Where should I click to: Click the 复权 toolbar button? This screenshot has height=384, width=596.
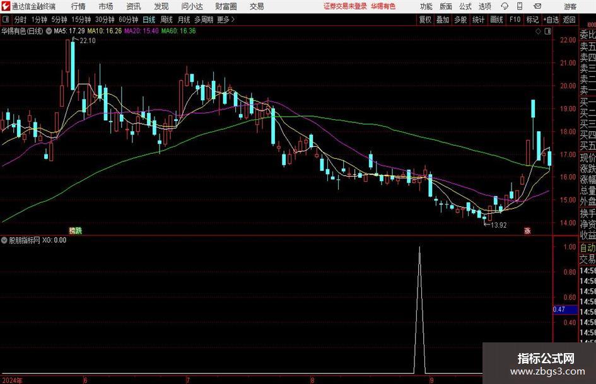[x=425, y=20]
